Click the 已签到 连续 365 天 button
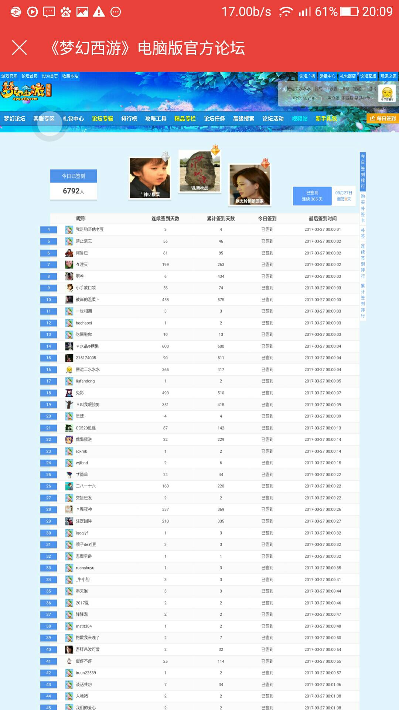The height and width of the screenshot is (710, 399). click(x=312, y=196)
